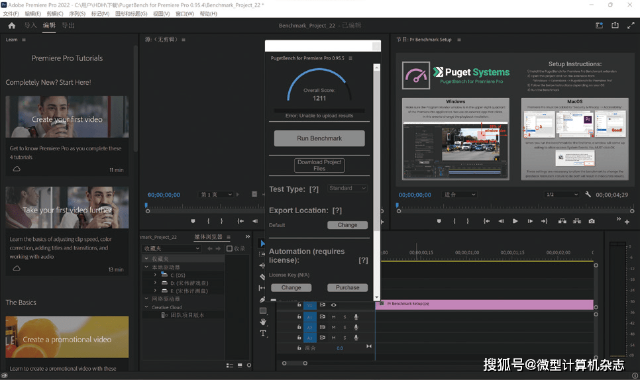The height and width of the screenshot is (380, 640).
Task: Open the 第1页 page dropdown
Action: [x=216, y=195]
